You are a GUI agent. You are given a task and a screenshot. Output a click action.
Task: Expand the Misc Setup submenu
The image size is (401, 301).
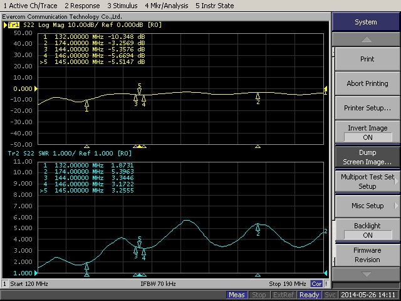tap(367, 206)
